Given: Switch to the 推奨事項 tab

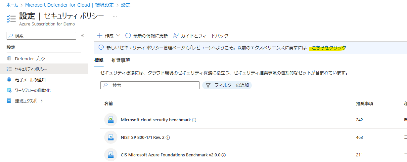Looking at the screenshot, I should point(121,60).
